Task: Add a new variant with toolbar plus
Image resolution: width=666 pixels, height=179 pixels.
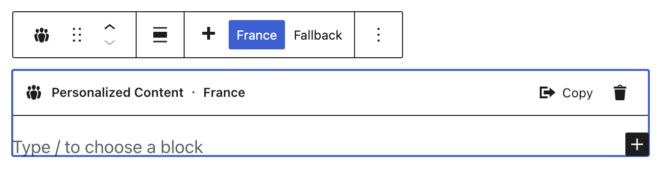Action: (x=209, y=34)
